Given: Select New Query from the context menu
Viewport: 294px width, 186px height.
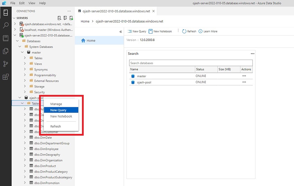Looking at the screenshot, I should pos(61,110).
